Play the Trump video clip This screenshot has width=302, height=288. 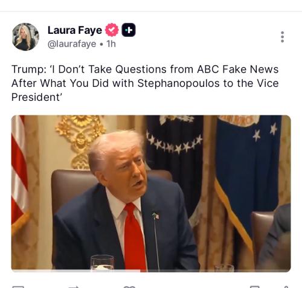coord(151,193)
